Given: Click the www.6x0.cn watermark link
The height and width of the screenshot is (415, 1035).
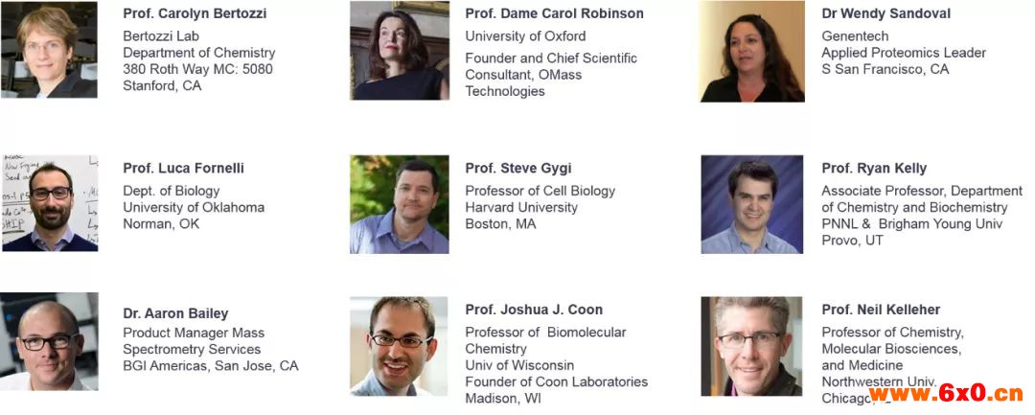Looking at the screenshot, I should (x=947, y=393).
